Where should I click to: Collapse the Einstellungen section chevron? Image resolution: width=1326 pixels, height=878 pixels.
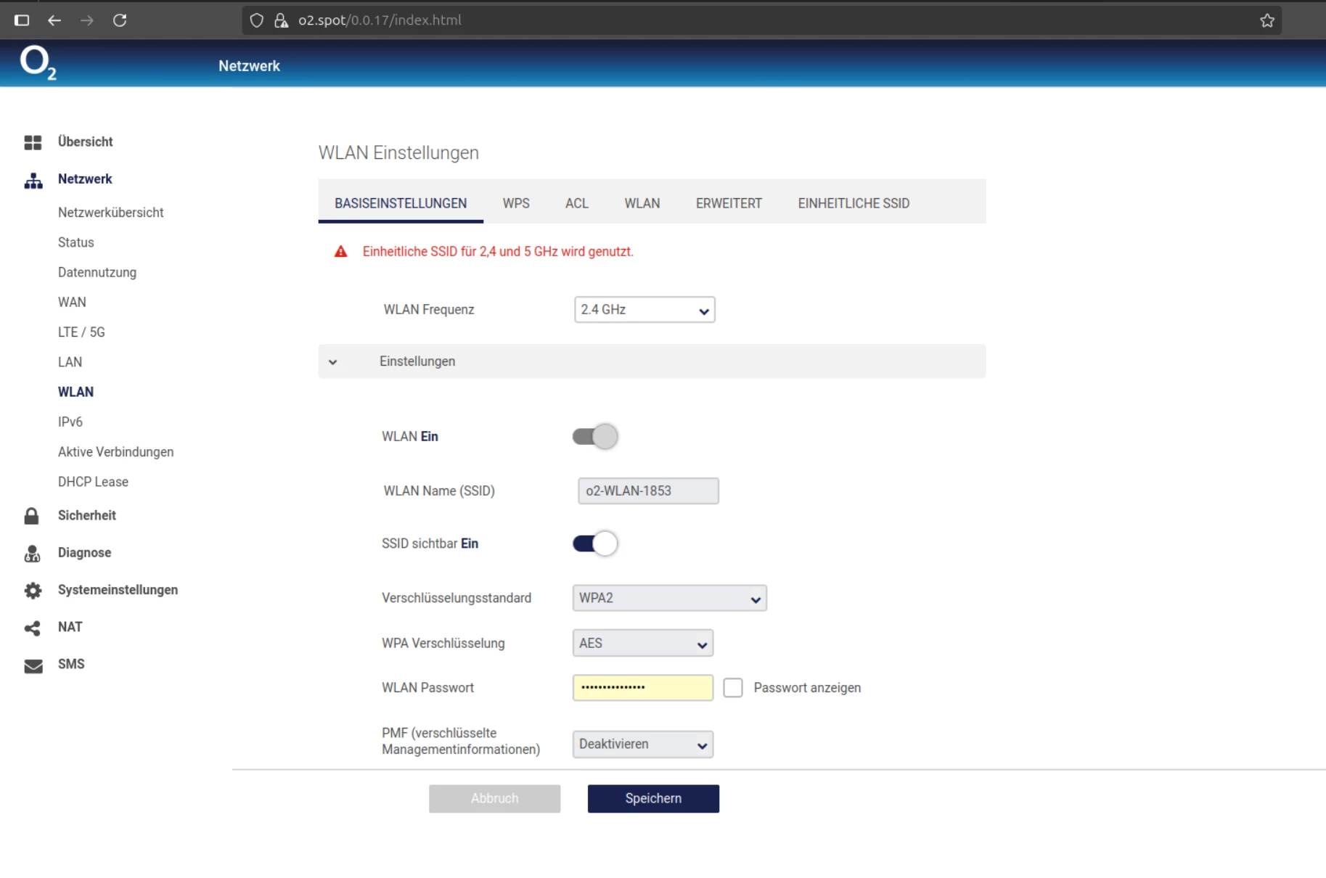332,362
